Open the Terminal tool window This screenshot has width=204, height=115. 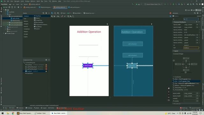pyautogui.click(x=29, y=108)
